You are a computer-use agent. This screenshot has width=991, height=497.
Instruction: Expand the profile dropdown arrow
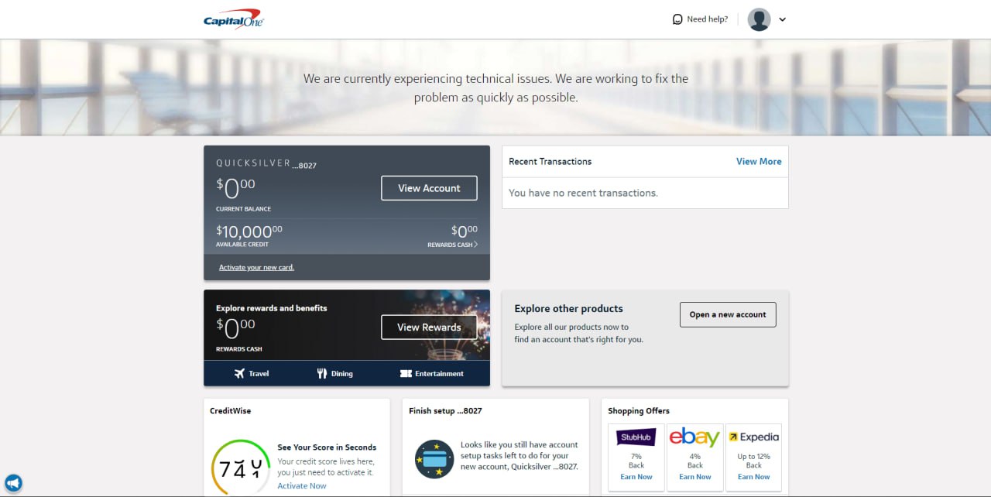pyautogui.click(x=782, y=20)
